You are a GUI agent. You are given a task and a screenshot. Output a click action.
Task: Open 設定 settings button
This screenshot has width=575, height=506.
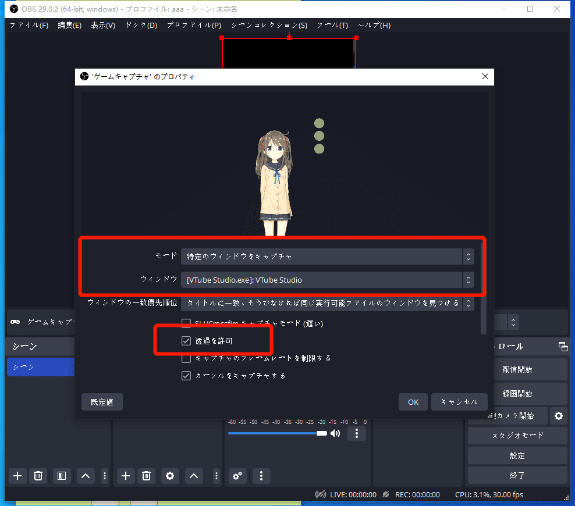pyautogui.click(x=517, y=455)
